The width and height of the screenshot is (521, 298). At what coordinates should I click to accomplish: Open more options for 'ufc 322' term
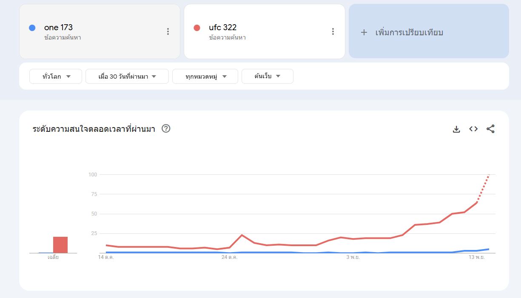pos(333,31)
